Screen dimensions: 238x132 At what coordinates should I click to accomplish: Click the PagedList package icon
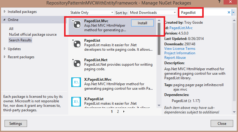pyautogui.click(x=76, y=43)
